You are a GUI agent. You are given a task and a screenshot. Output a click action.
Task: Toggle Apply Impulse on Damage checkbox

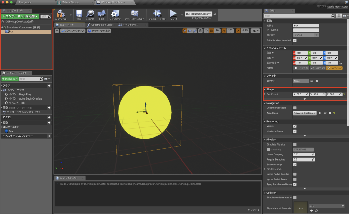295,184
